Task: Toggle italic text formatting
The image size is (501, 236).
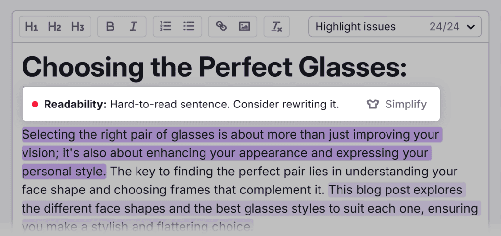Action: (133, 27)
